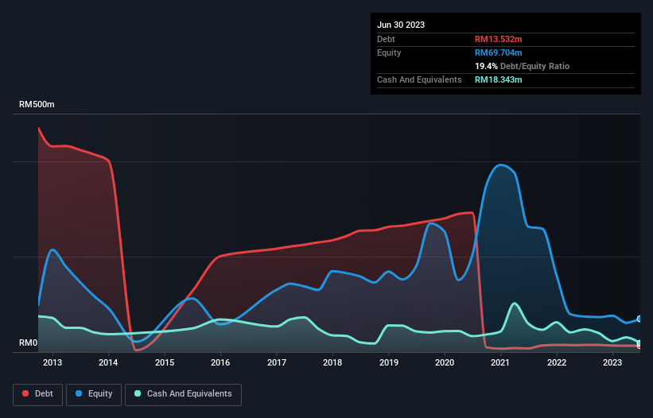Click the 2023 x-axis label

pyautogui.click(x=612, y=362)
